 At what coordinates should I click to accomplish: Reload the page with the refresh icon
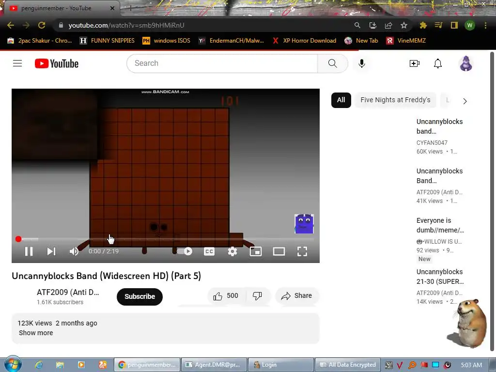point(42,25)
